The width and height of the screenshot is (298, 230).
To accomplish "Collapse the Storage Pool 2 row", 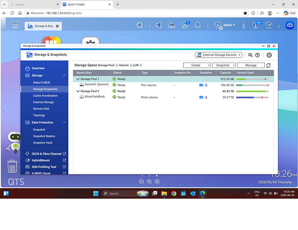I will click(78, 91).
